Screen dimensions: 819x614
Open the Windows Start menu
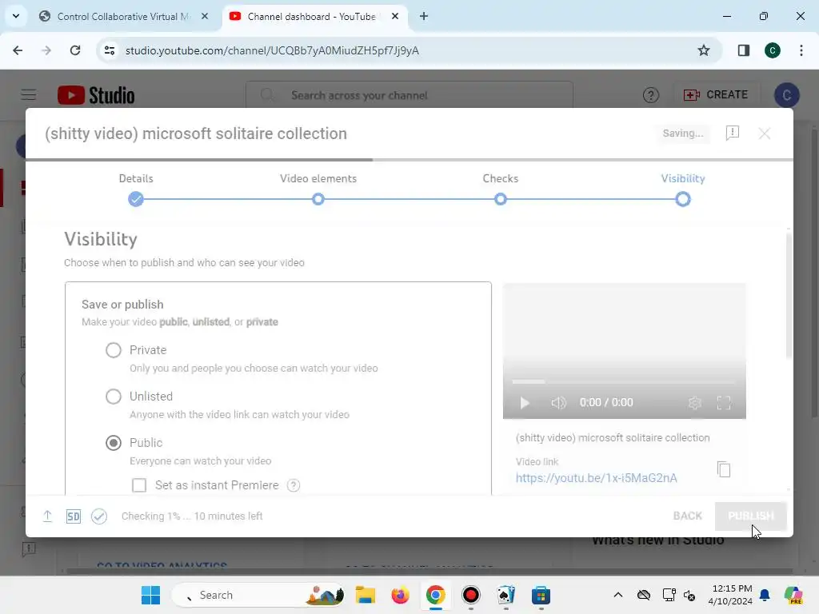point(151,595)
